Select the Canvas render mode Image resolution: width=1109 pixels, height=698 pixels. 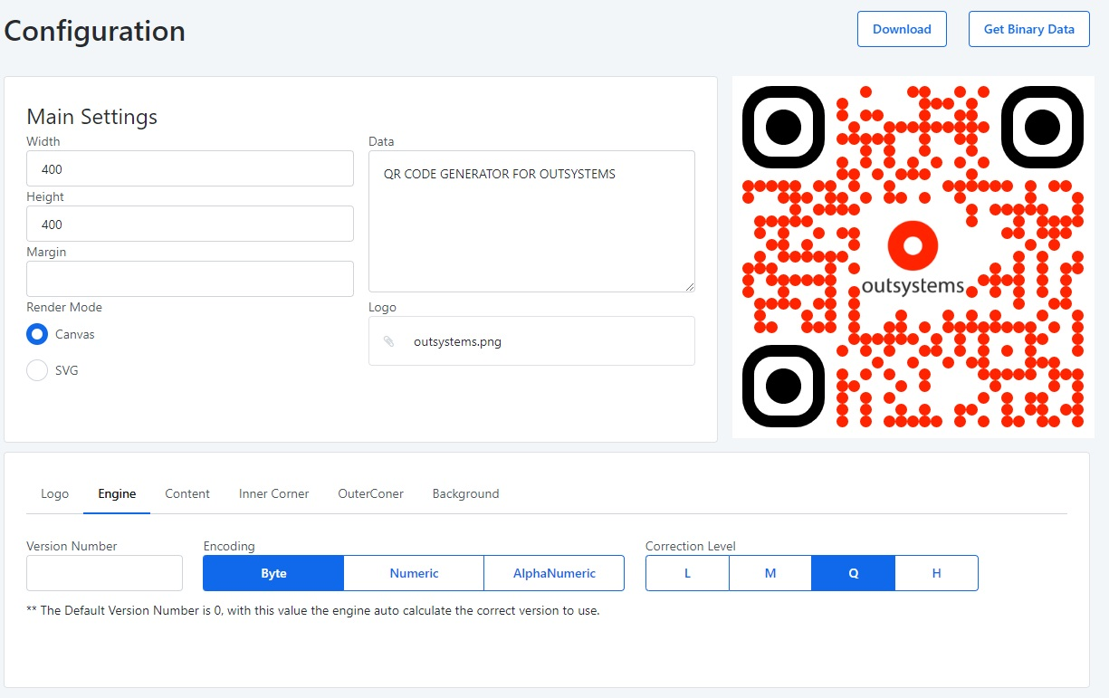(36, 334)
